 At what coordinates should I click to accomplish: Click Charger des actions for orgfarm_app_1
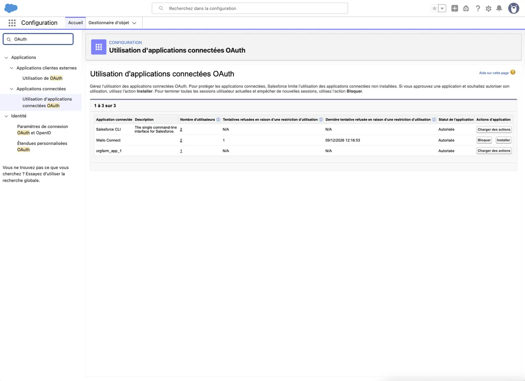coord(494,151)
